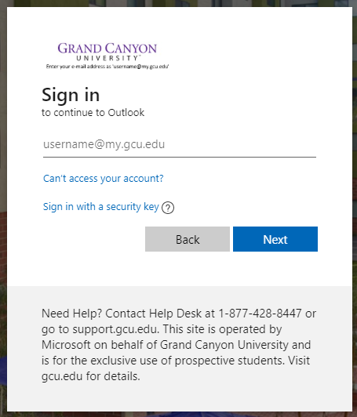357x417 pixels.
Task: Open the "Can't access your account?" link
Action: coord(104,178)
